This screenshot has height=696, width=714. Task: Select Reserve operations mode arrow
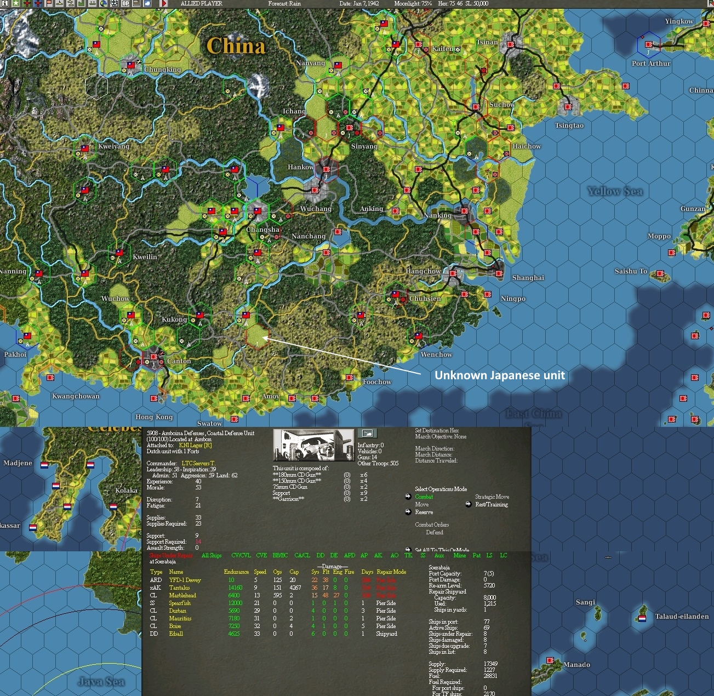(408, 512)
